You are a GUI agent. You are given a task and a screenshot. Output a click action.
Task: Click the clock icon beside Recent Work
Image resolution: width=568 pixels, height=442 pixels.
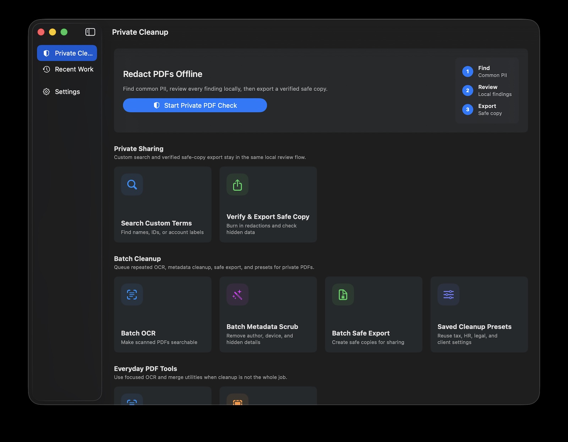tap(46, 69)
